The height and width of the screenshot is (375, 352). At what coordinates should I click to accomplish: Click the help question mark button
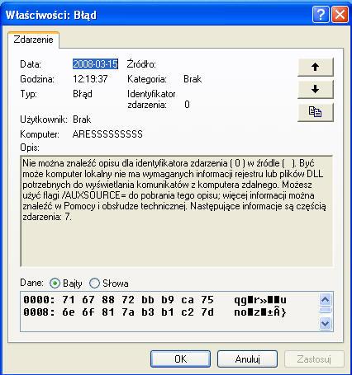click(321, 14)
